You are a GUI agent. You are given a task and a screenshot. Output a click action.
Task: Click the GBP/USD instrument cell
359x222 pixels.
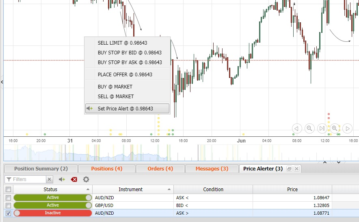coord(133,205)
